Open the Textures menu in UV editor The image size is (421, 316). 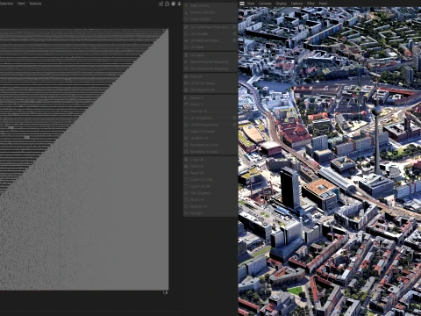[x=35, y=4]
